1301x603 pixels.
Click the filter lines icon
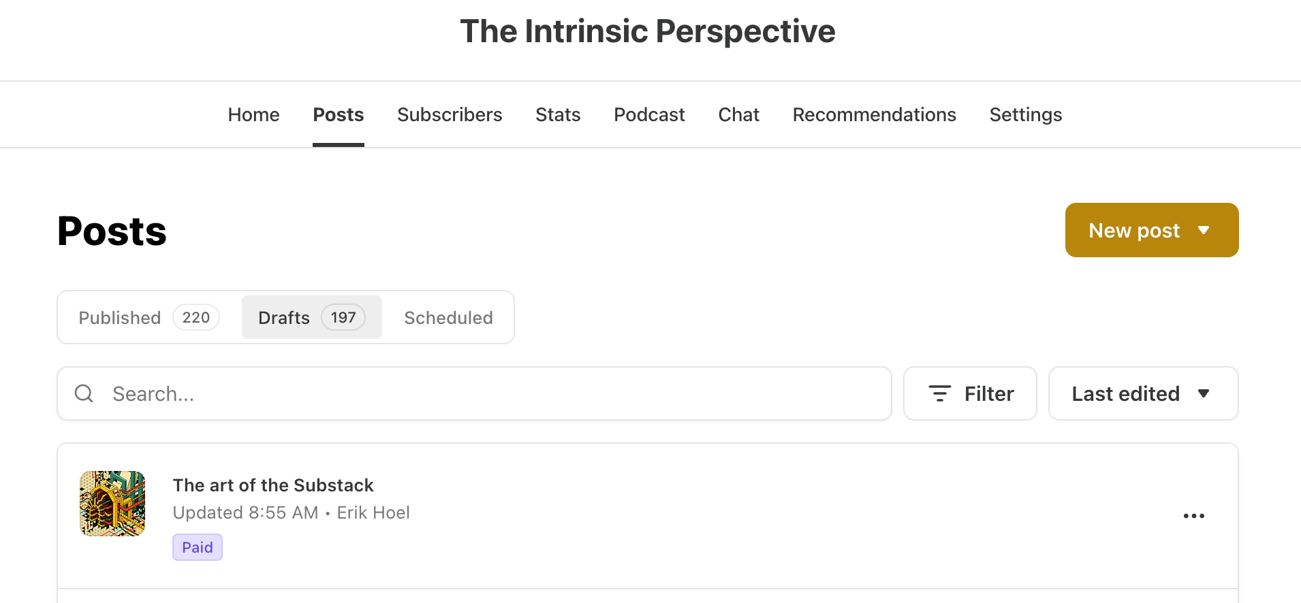(939, 393)
